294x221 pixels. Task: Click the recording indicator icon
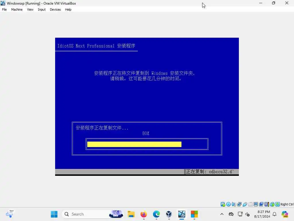(261, 204)
